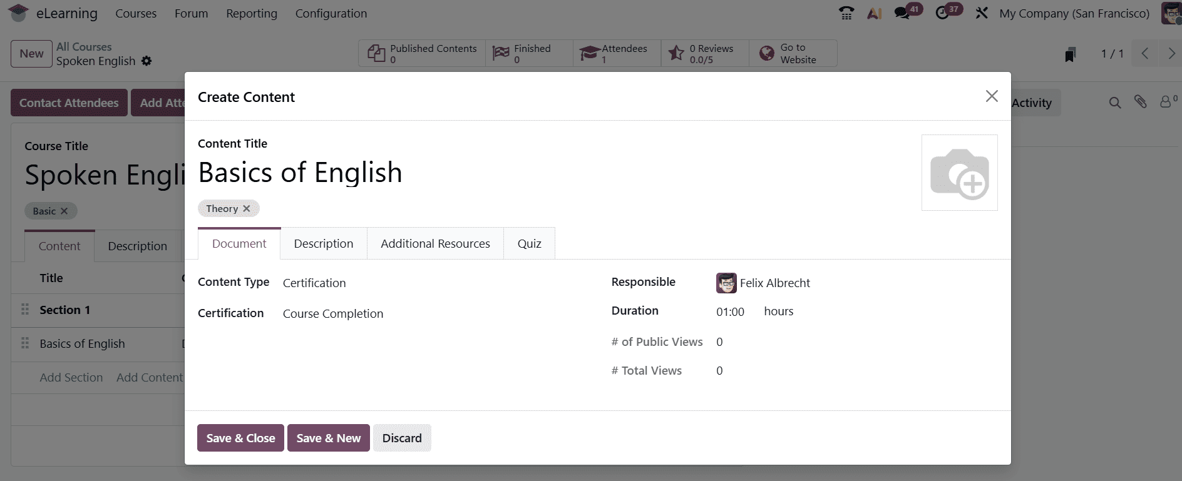Click Save & Close button
Image resolution: width=1182 pixels, height=481 pixels.
(x=240, y=438)
